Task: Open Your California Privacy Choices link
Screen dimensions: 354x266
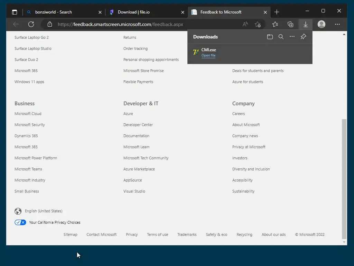Action: pyautogui.click(x=55, y=223)
